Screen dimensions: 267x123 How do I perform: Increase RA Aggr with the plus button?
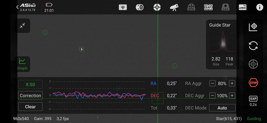[x=232, y=83]
